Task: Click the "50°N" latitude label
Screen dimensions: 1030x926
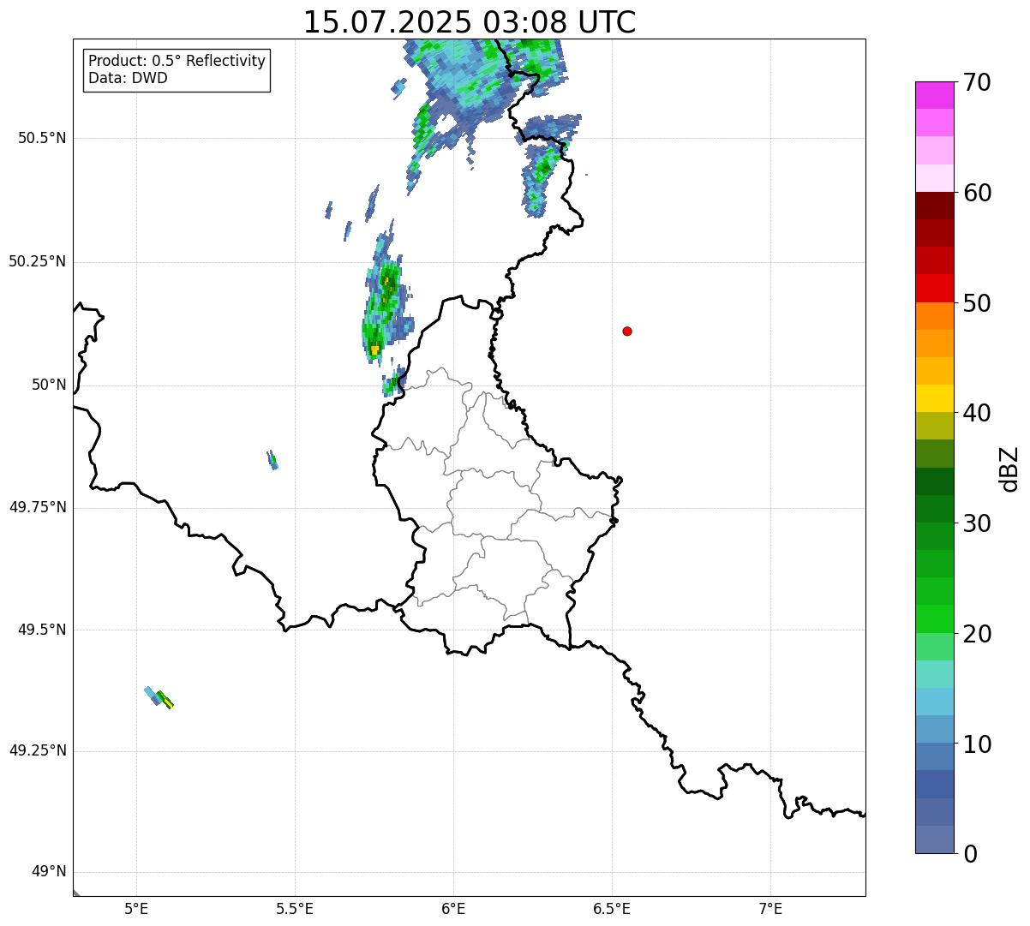Action: coord(49,385)
